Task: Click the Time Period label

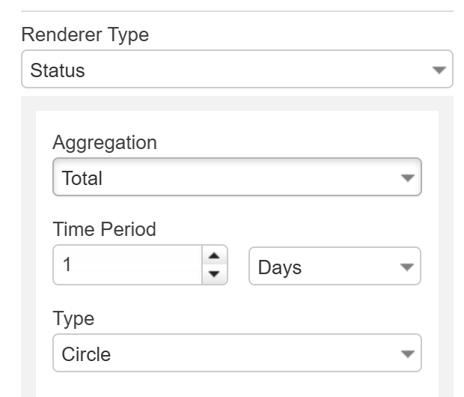Action: pyautogui.click(x=104, y=229)
